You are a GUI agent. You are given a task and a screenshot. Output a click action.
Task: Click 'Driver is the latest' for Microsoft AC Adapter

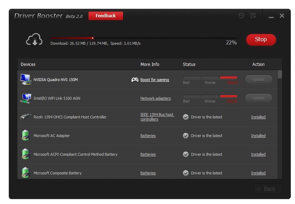(x=207, y=136)
